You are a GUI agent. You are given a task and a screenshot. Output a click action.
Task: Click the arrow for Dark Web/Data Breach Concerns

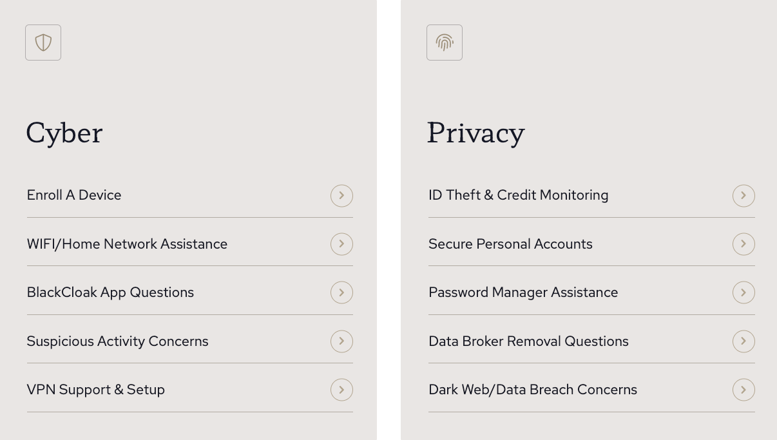(743, 390)
